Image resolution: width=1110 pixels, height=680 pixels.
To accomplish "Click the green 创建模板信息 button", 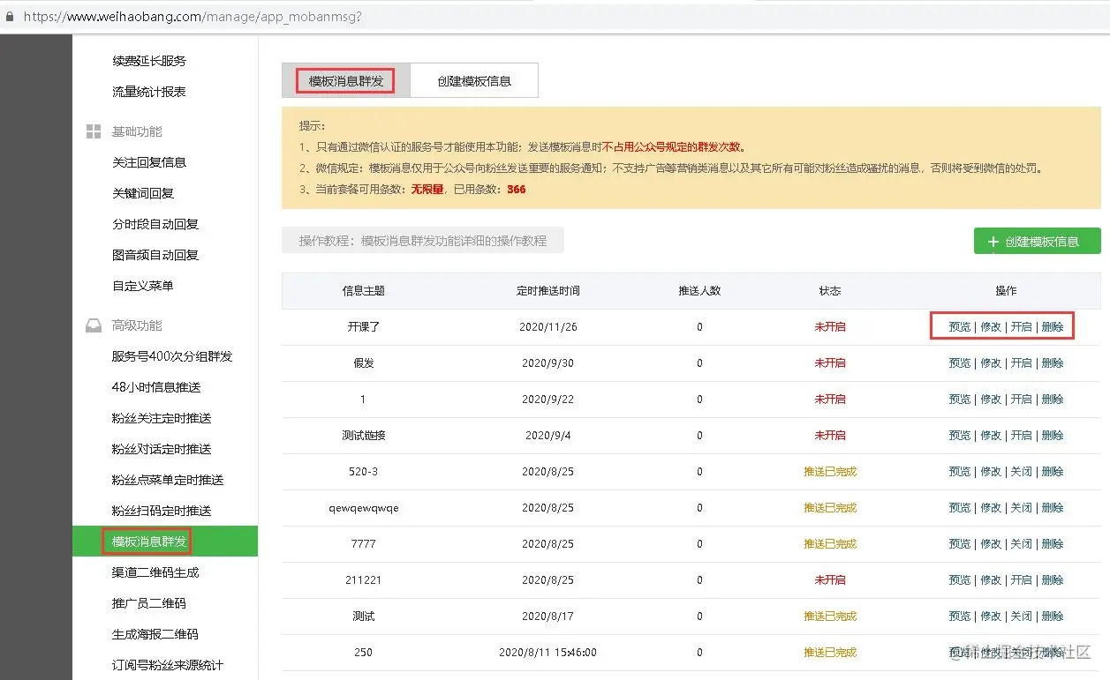I will [x=1037, y=242].
